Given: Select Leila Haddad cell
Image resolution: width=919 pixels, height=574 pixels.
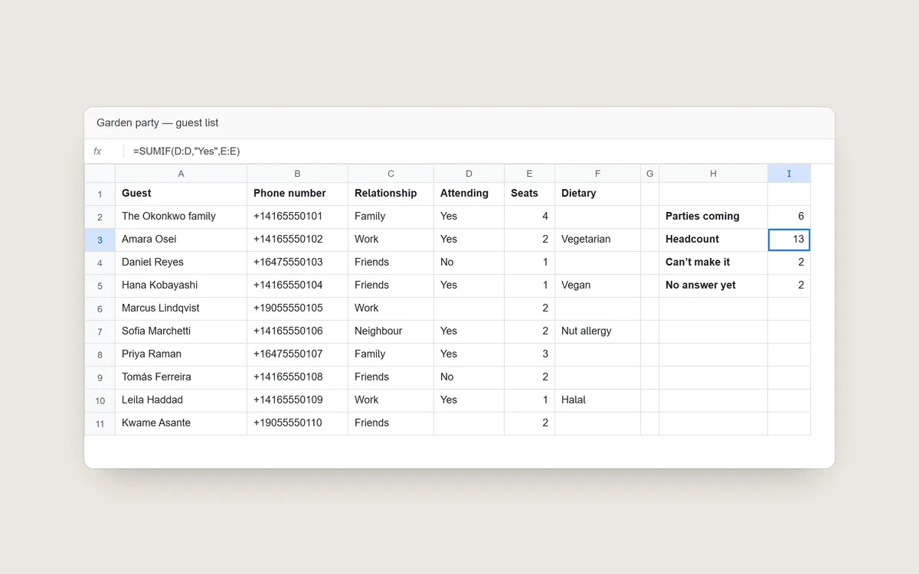Looking at the screenshot, I should [181, 400].
